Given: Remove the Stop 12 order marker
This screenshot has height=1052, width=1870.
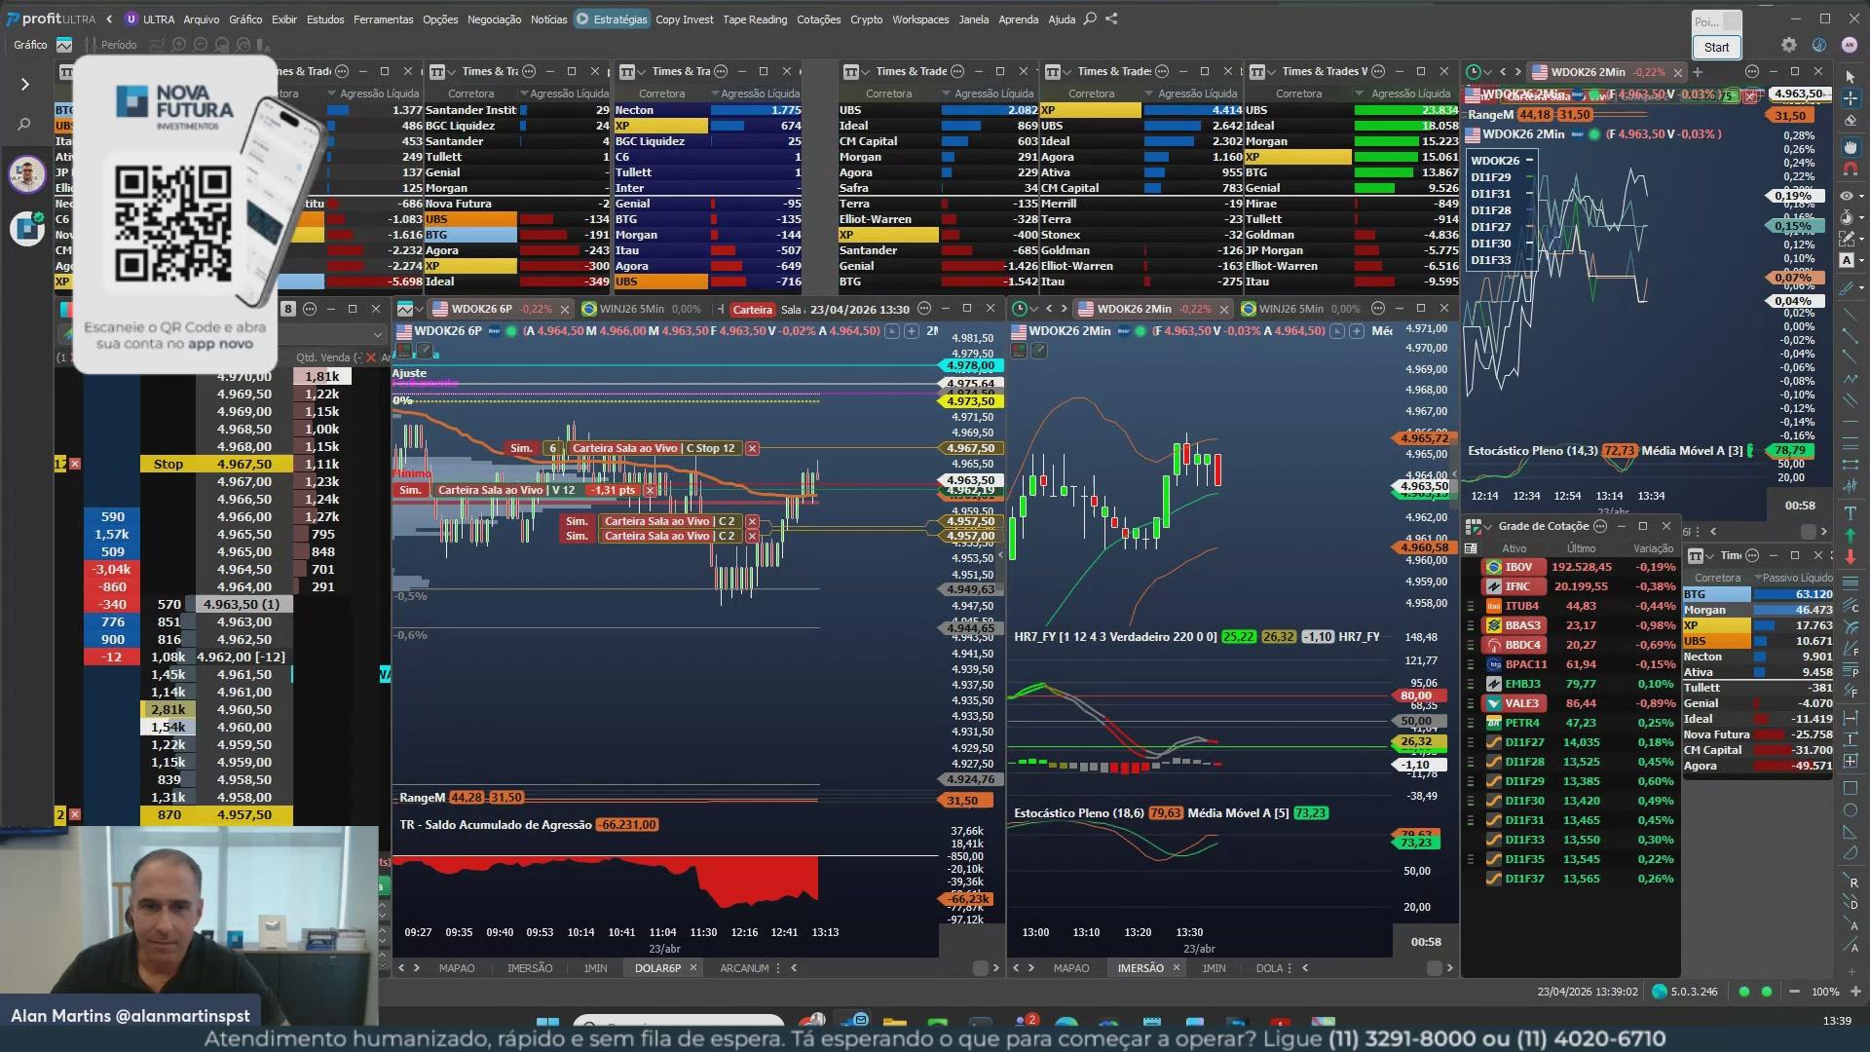Looking at the screenshot, I should click(x=752, y=449).
